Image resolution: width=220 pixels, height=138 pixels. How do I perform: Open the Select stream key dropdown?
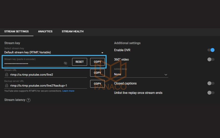pyautogui.click(x=54, y=52)
